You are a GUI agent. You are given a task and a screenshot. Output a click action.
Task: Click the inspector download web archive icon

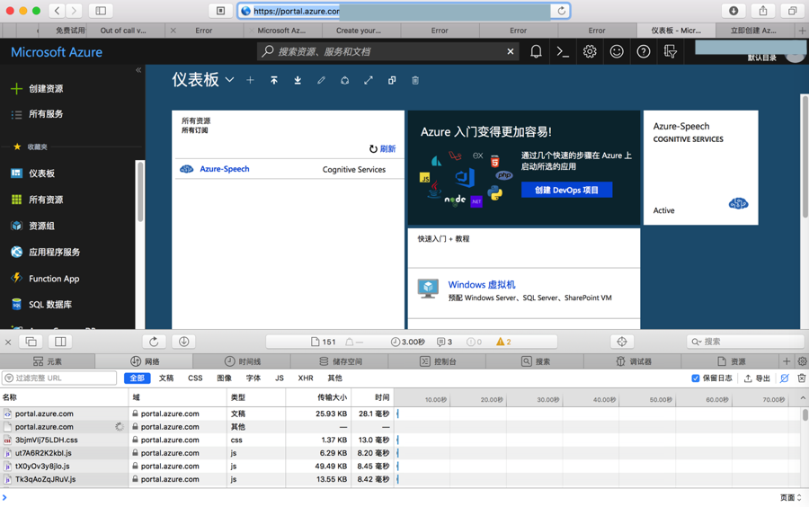click(183, 342)
